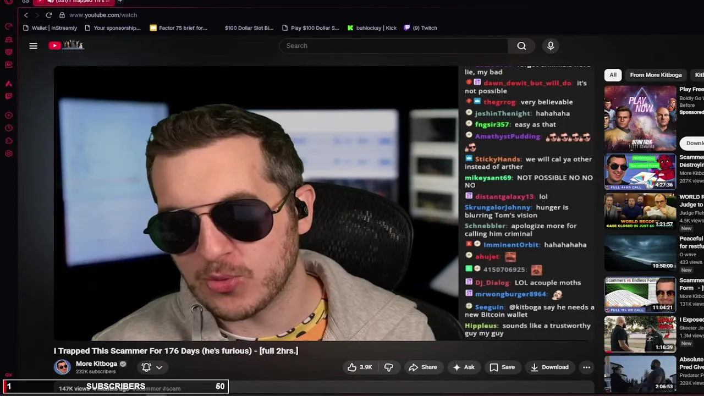This screenshot has width=704, height=396.
Task: Open the YouTube hamburger guide menu
Action: pyautogui.click(x=33, y=46)
